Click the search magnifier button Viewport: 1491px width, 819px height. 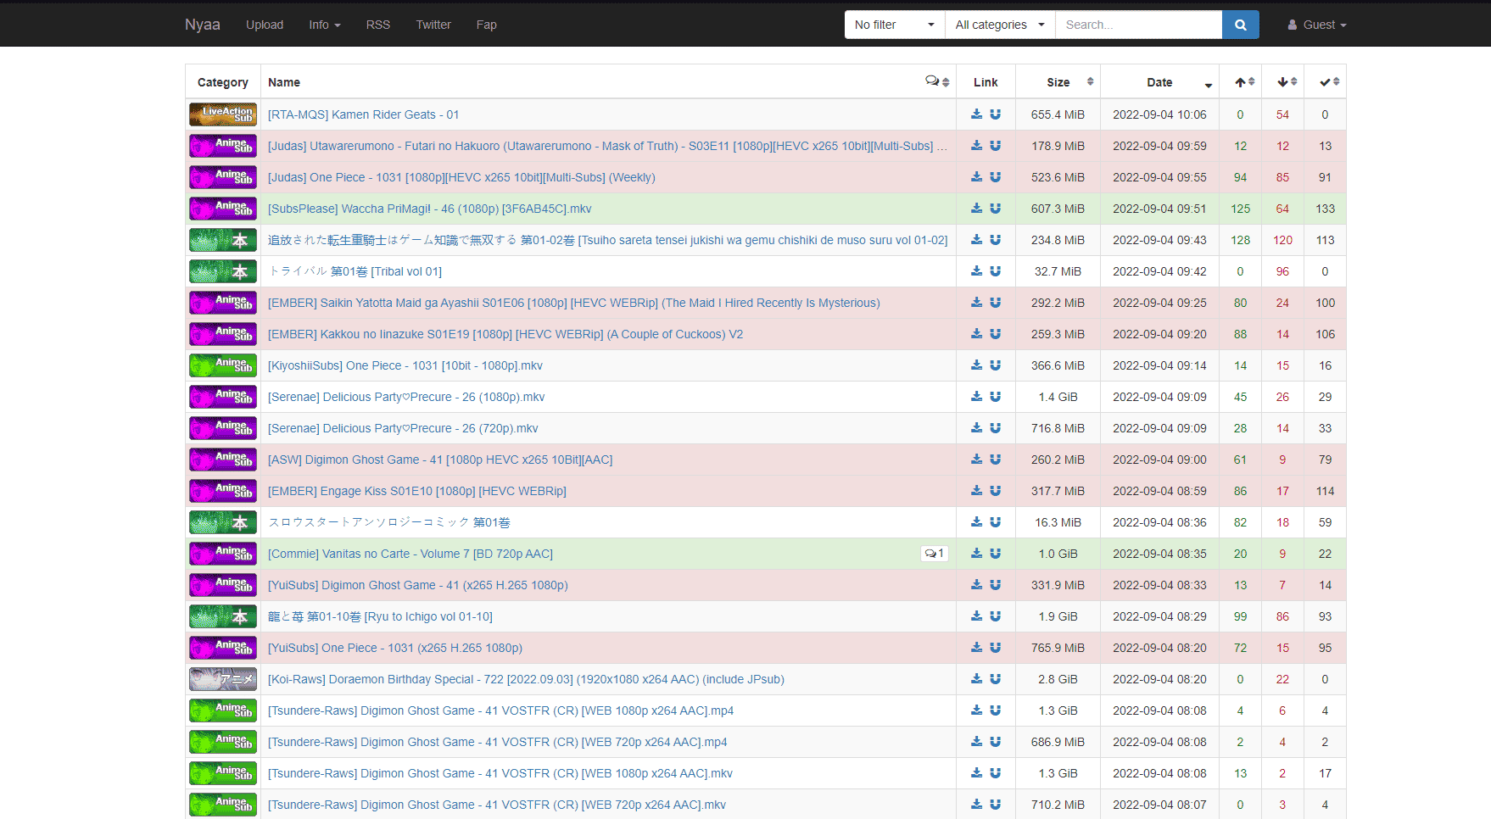[1240, 25]
